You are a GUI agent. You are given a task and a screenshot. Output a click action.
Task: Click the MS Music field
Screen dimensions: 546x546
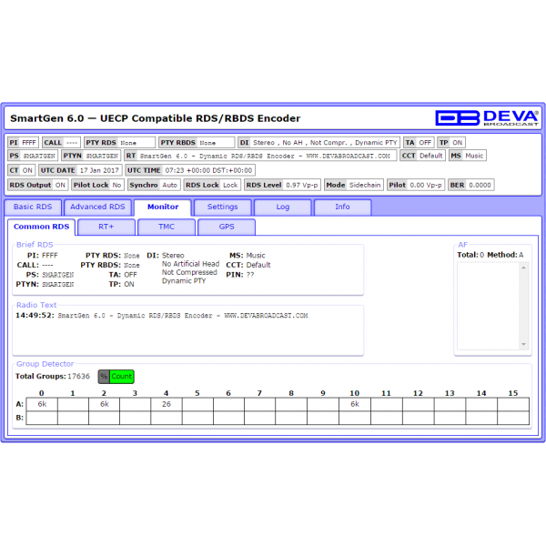point(468,156)
